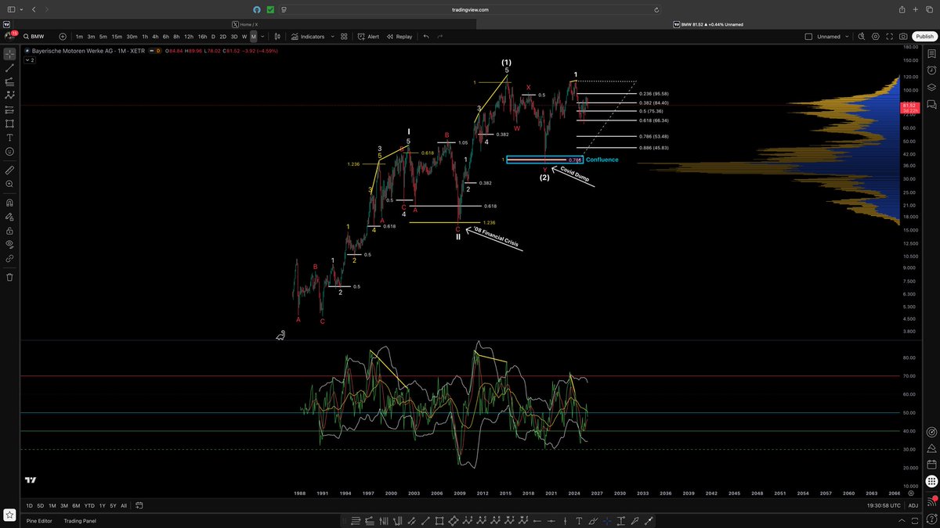Open Safari share icon
Viewport: 940px width, 528px height.
pyautogui.click(x=902, y=9)
